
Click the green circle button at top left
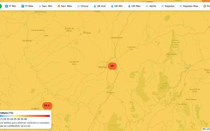coord(0,6)
